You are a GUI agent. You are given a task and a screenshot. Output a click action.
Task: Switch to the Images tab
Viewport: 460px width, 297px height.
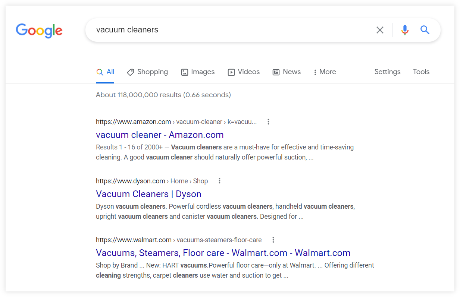[198, 72]
